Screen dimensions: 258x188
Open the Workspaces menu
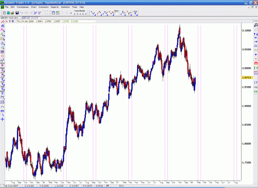[x=23, y=7]
